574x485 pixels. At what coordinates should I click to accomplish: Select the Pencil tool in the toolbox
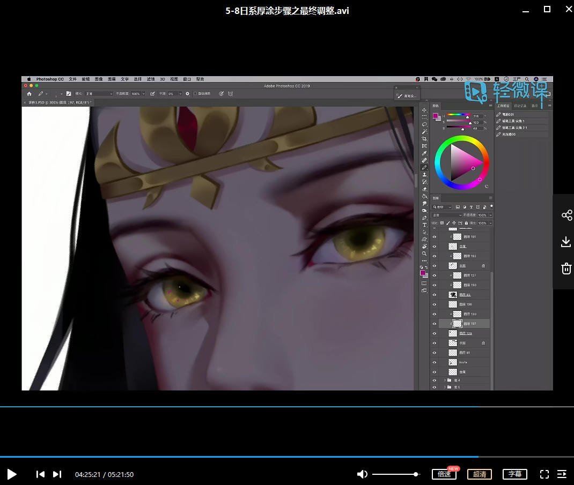pos(424,168)
